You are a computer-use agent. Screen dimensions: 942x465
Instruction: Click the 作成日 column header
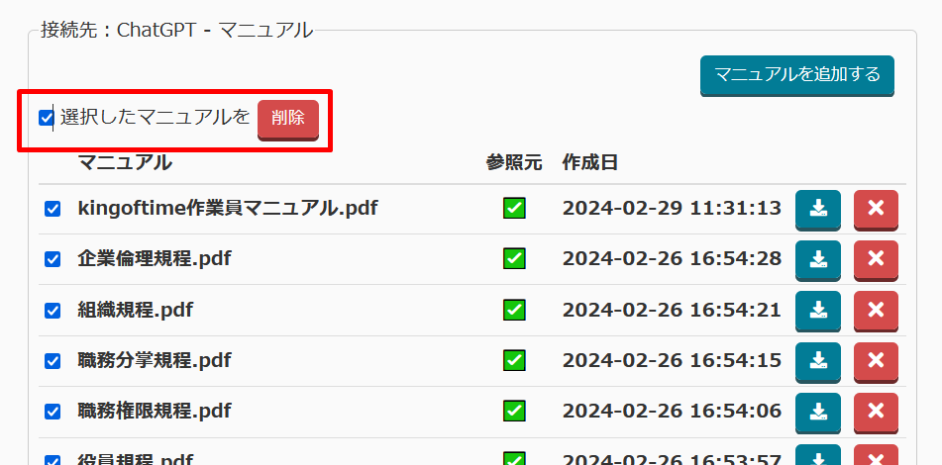tap(589, 163)
